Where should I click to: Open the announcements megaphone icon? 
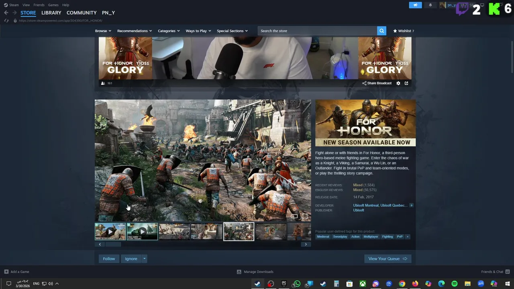(415, 5)
